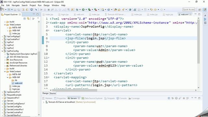Click Start server icon in Servers view
Viewport: 208px width, 117px height.
pos(176,98)
